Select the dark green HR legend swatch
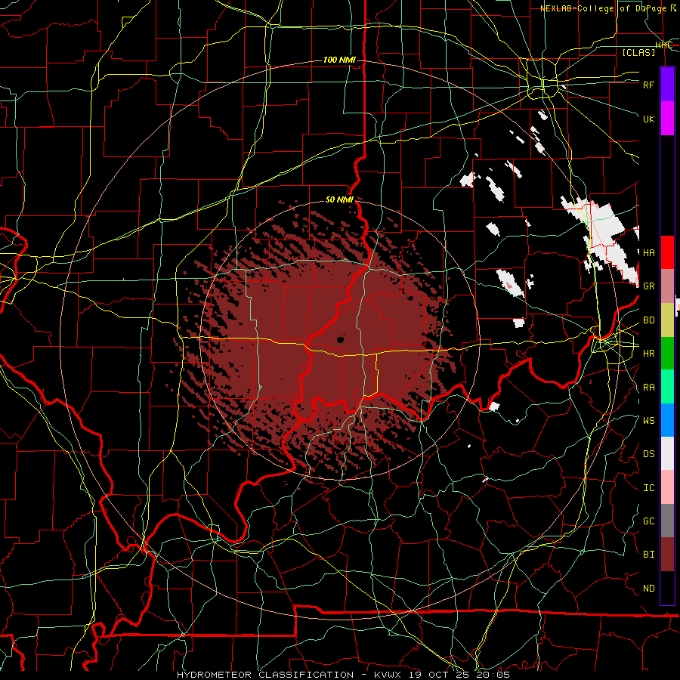 coord(667,353)
